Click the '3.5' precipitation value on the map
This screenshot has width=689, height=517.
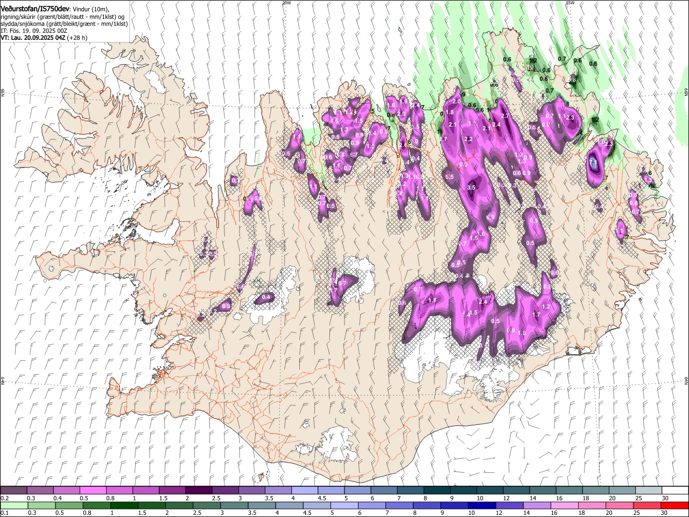coord(471,187)
